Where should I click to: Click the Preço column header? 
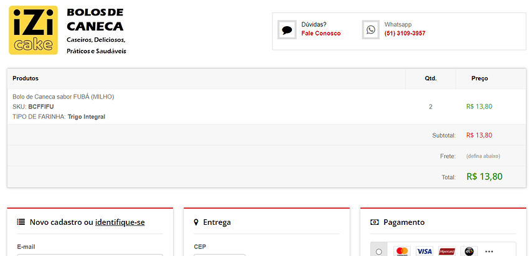click(480, 78)
